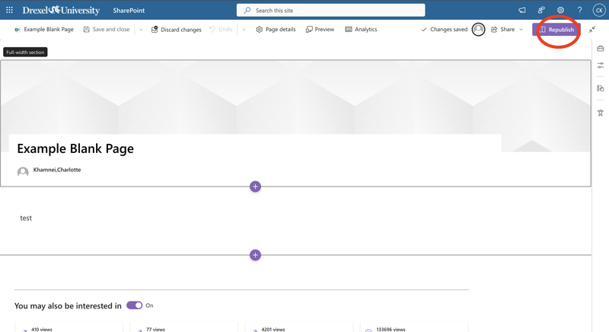
Task: Click the 410 views card
Action: pyautogui.click(x=69, y=327)
